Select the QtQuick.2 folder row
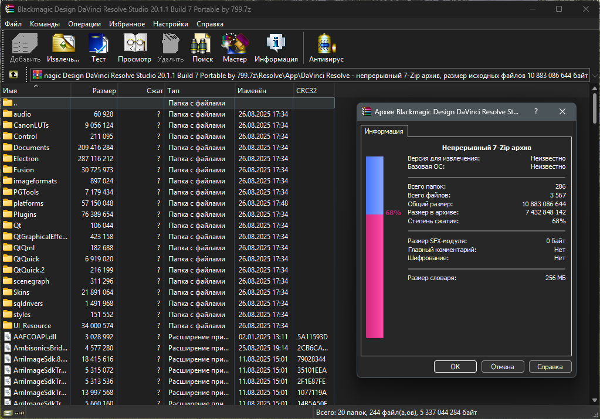 click(x=168, y=270)
